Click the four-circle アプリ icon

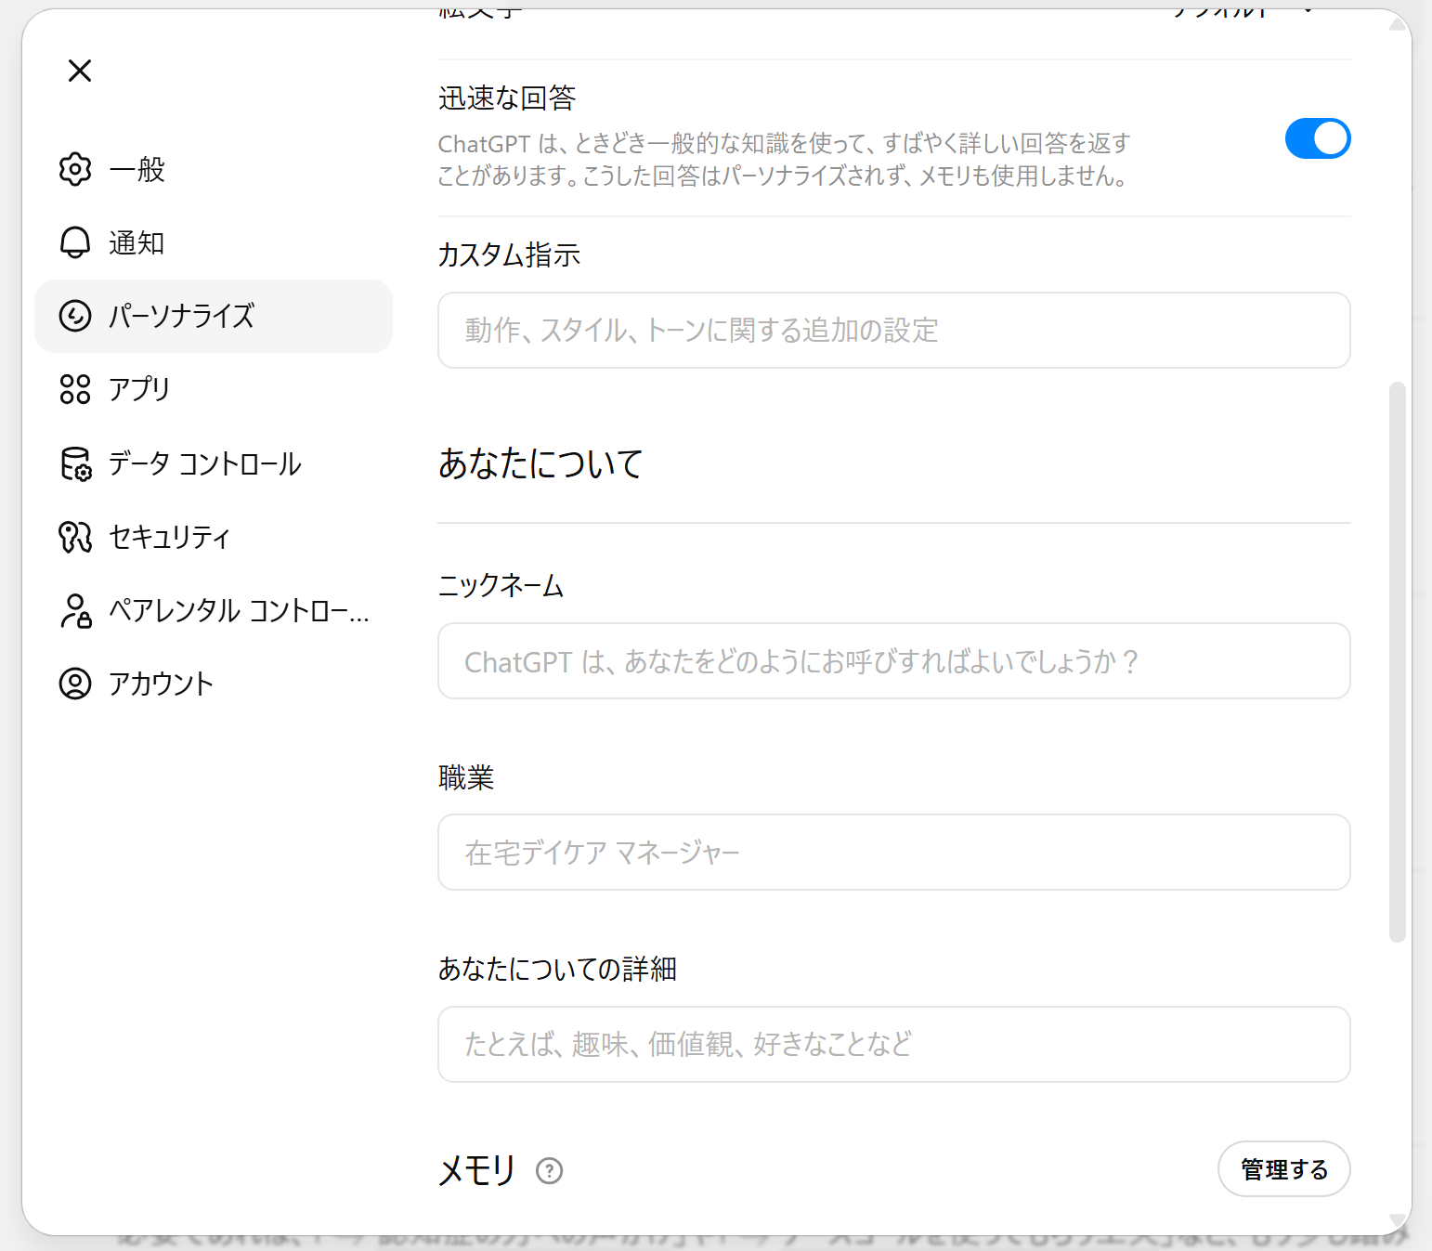tap(75, 389)
